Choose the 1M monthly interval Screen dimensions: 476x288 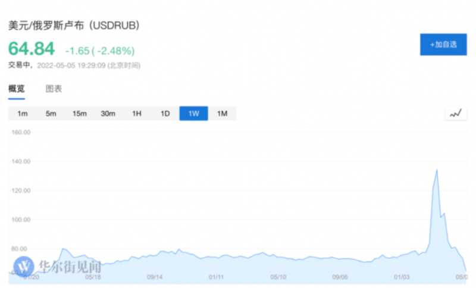coord(222,114)
